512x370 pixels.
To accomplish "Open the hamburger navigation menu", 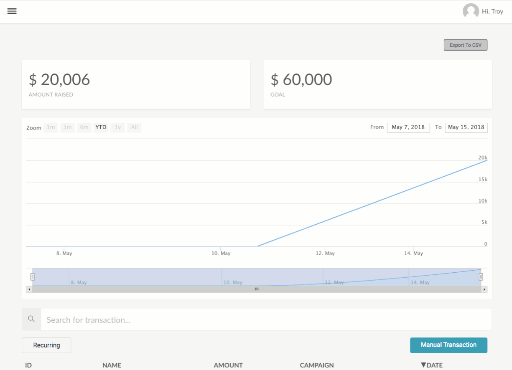I will (x=12, y=11).
